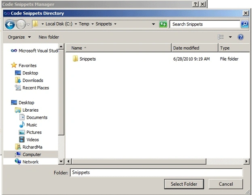Open help with the blue question icon
252x195 pixels.
[241, 37]
